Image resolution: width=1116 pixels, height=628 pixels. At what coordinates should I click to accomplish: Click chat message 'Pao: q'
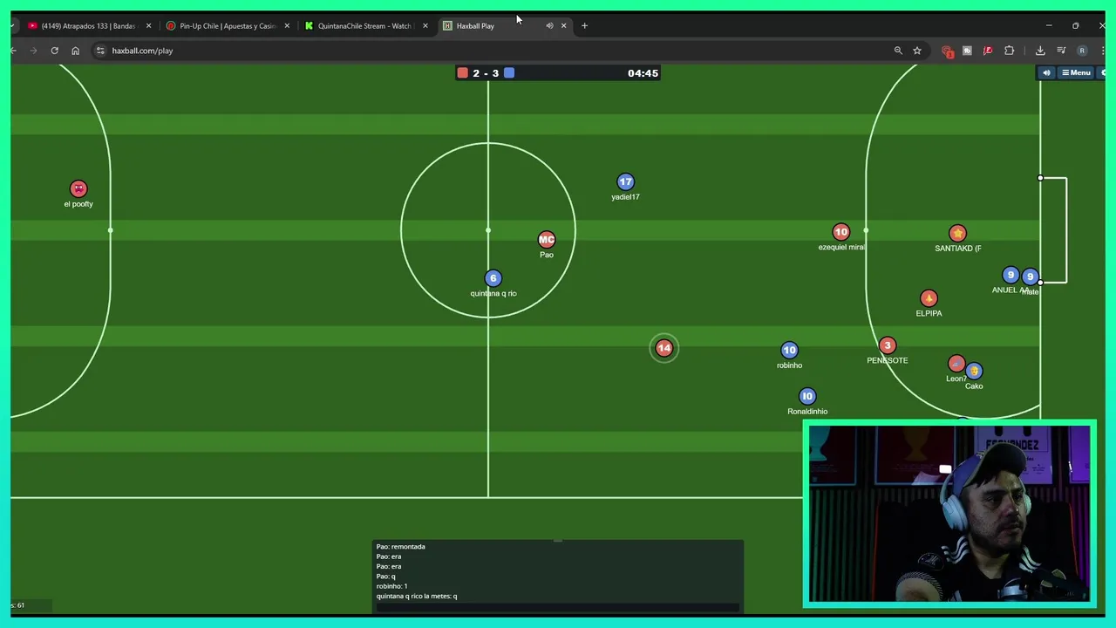[x=386, y=577]
